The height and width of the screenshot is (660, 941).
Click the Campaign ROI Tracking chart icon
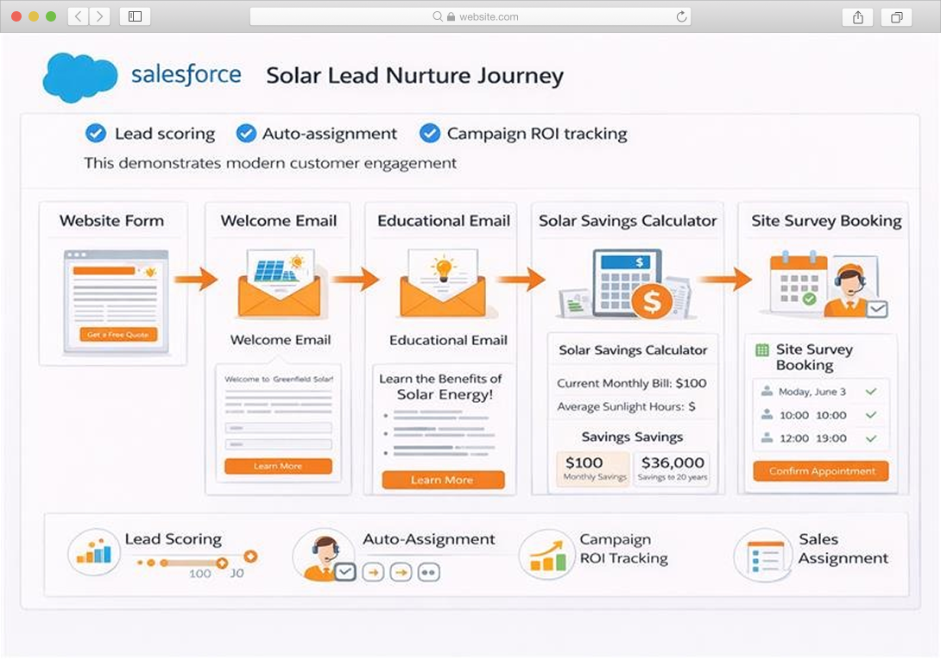(546, 554)
